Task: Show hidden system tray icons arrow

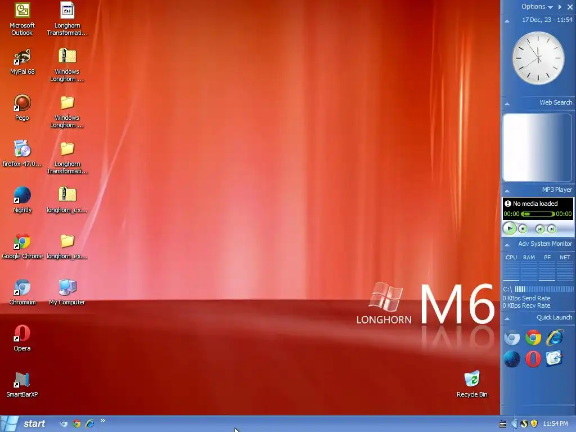Action: point(514,424)
